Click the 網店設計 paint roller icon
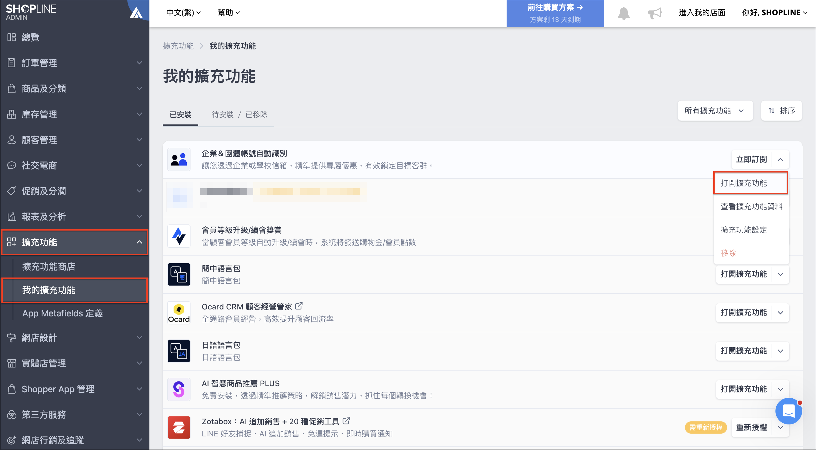816x450 pixels. tap(12, 338)
